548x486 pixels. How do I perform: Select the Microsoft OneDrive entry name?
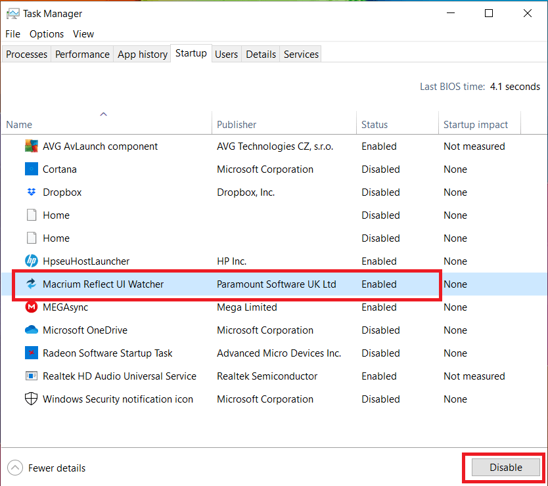[85, 330]
